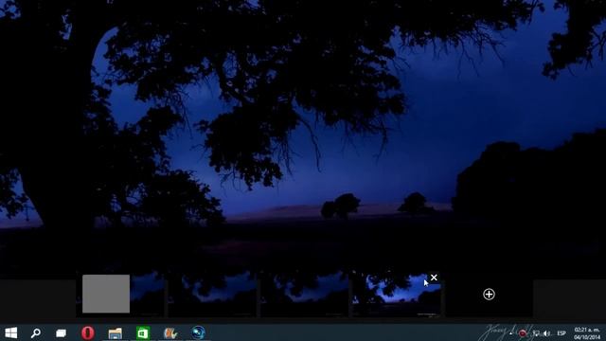Change the ESP input language
The width and height of the screenshot is (606, 341).
click(561, 333)
